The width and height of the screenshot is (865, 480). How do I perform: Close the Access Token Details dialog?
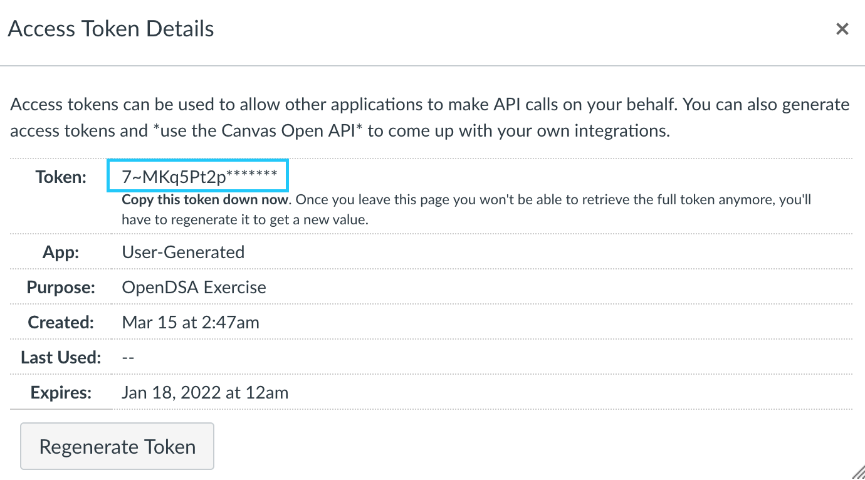[x=842, y=29]
